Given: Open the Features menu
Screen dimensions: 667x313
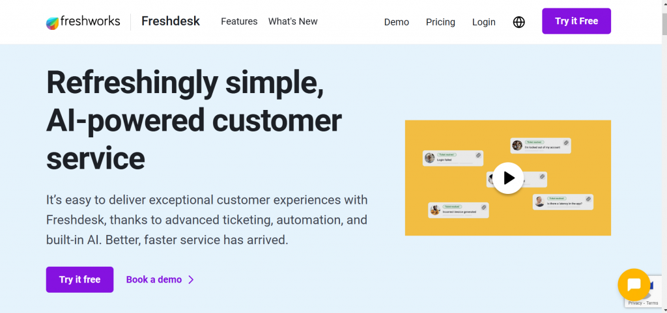Looking at the screenshot, I should [x=239, y=21].
